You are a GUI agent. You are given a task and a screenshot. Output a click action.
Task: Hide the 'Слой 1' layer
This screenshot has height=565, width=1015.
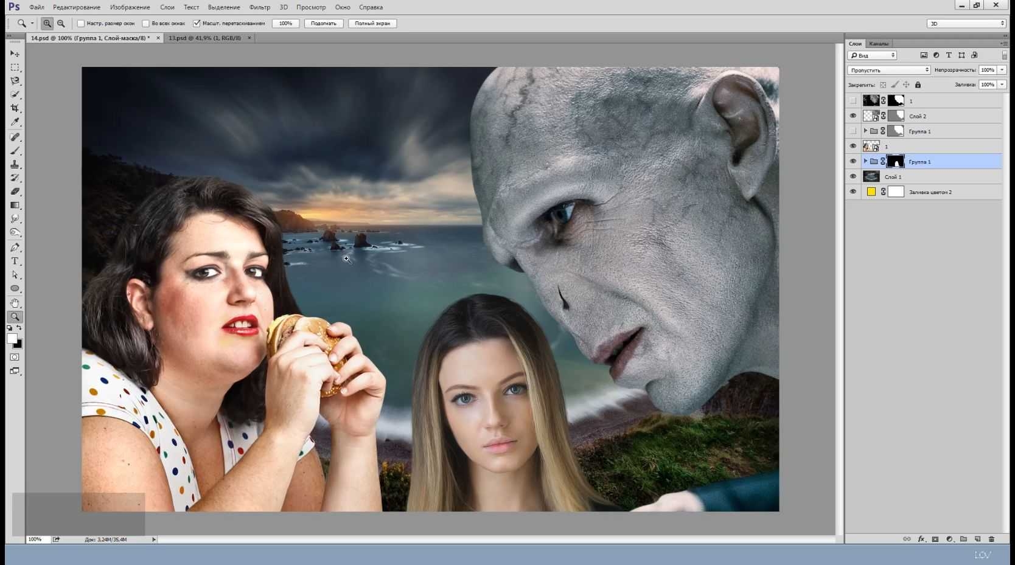coord(853,176)
